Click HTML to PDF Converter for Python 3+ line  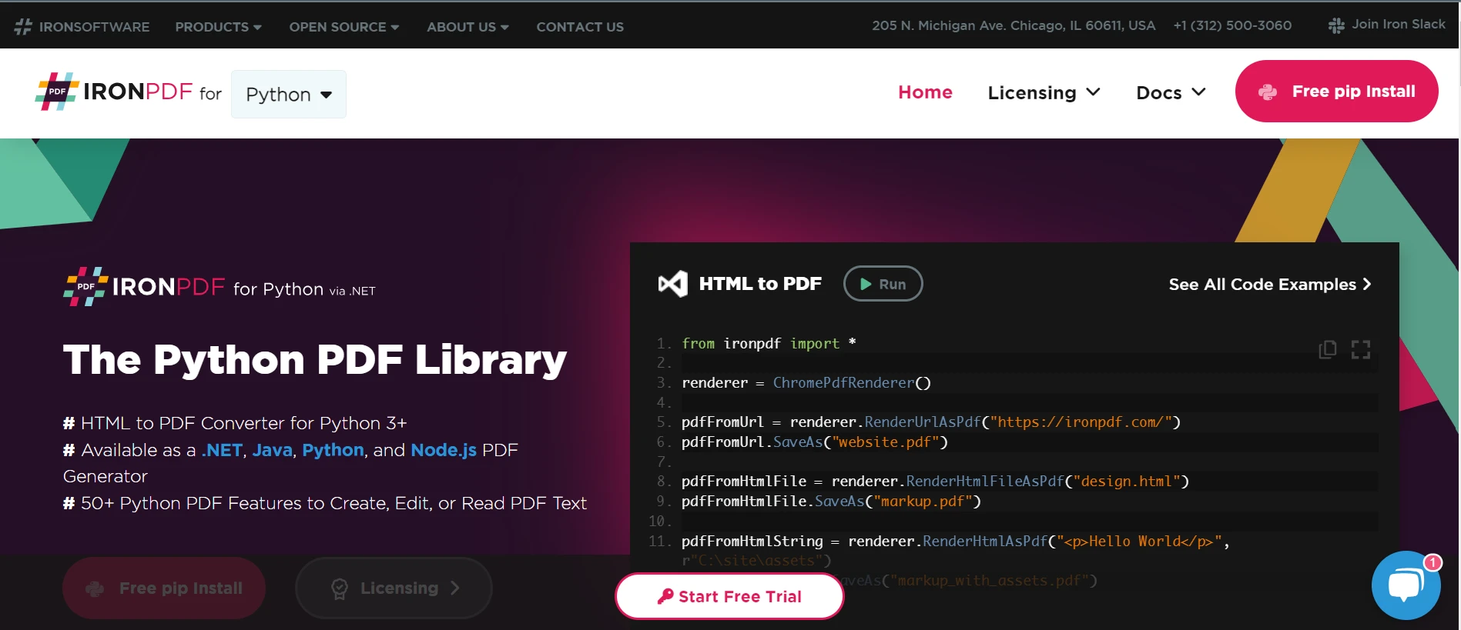click(x=235, y=423)
